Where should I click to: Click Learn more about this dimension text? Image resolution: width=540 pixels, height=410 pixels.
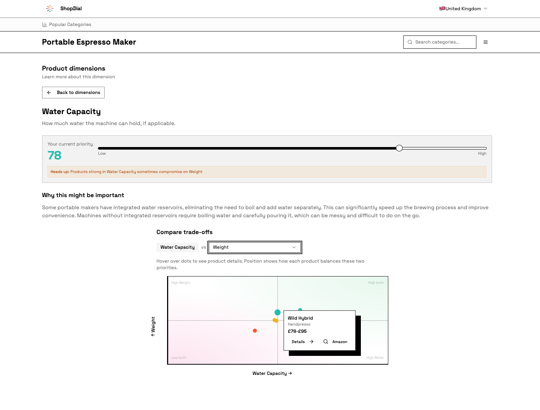pos(79,77)
